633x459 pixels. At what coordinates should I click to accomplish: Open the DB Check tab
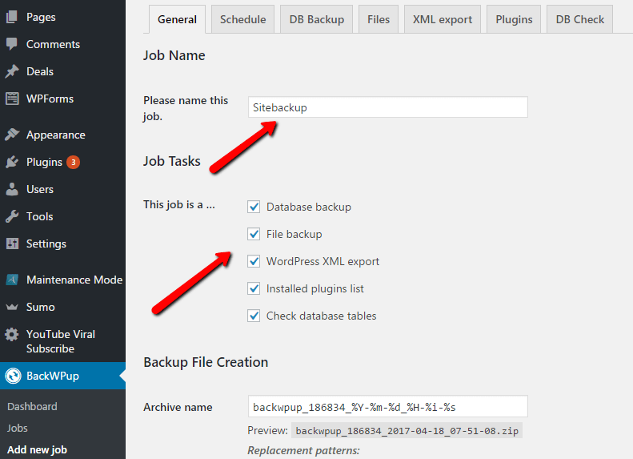[579, 19]
